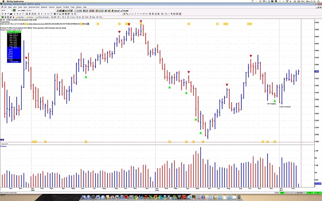Viewport: 322px width, 201px height.
Task: Open the Window menu
Action: click(79, 7)
